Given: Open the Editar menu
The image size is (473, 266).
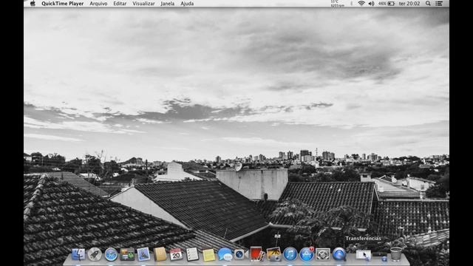Looking at the screenshot, I should pos(120,4).
